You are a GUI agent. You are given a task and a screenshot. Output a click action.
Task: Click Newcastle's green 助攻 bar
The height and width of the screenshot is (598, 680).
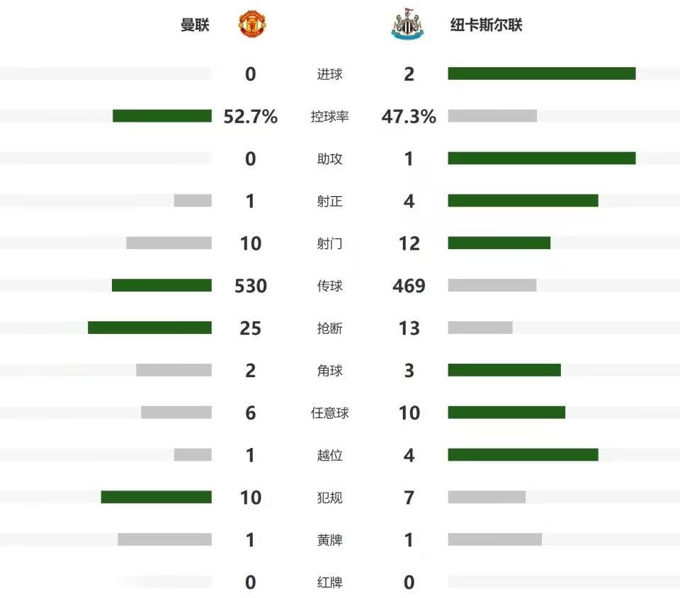[542, 158]
